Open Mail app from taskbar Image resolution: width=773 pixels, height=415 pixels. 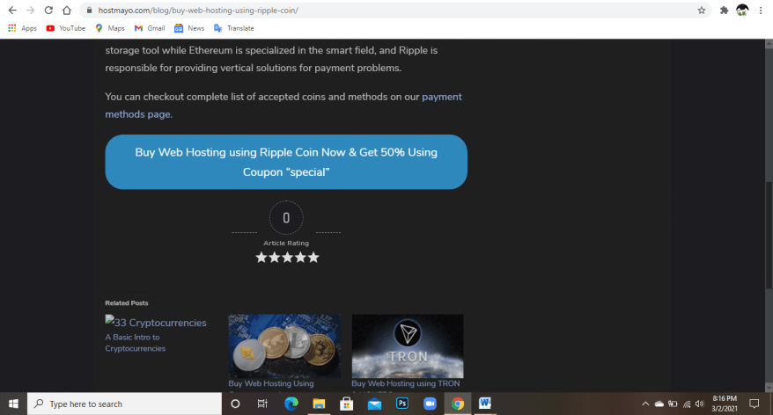374,404
